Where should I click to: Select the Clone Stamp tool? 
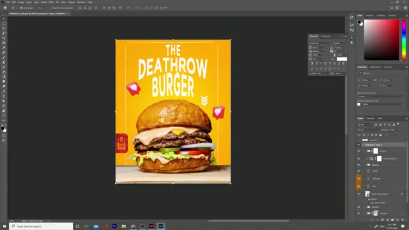(x=4, y=63)
